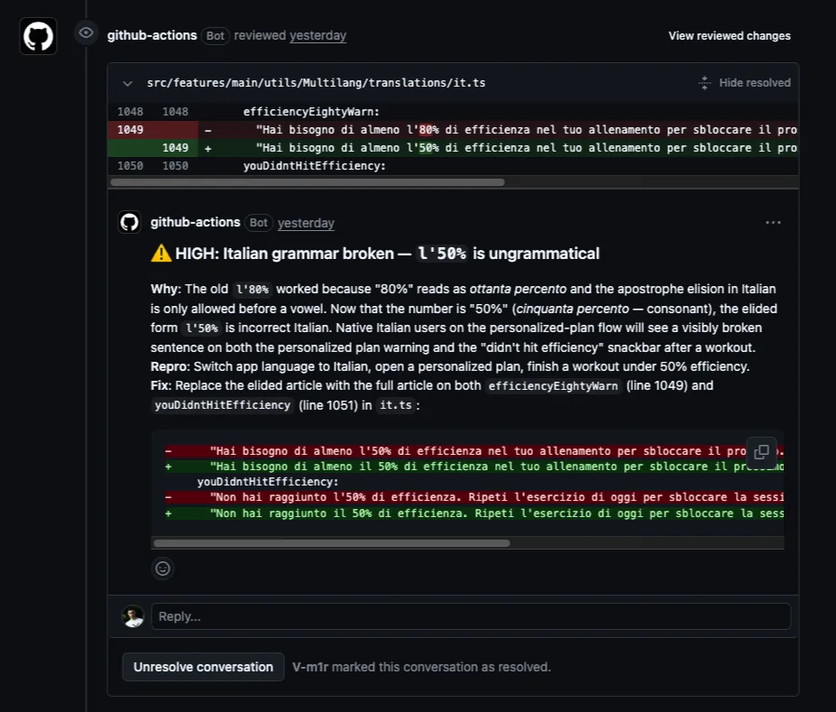Screen dimensions: 836x712
Task: Click your user avatar by the reply box
Action: coord(133,616)
